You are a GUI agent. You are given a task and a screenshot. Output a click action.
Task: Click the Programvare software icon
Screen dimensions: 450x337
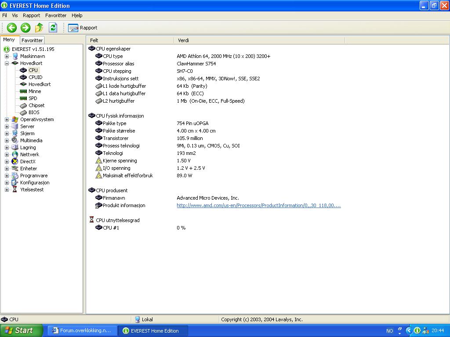[x=15, y=176]
